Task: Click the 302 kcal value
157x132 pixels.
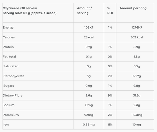Action: tap(137, 37)
